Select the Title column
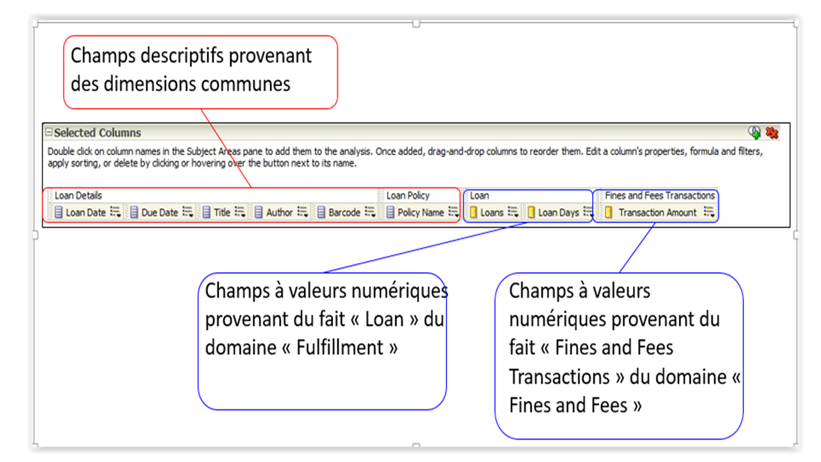Viewport: 821px width, 462px height. (222, 212)
